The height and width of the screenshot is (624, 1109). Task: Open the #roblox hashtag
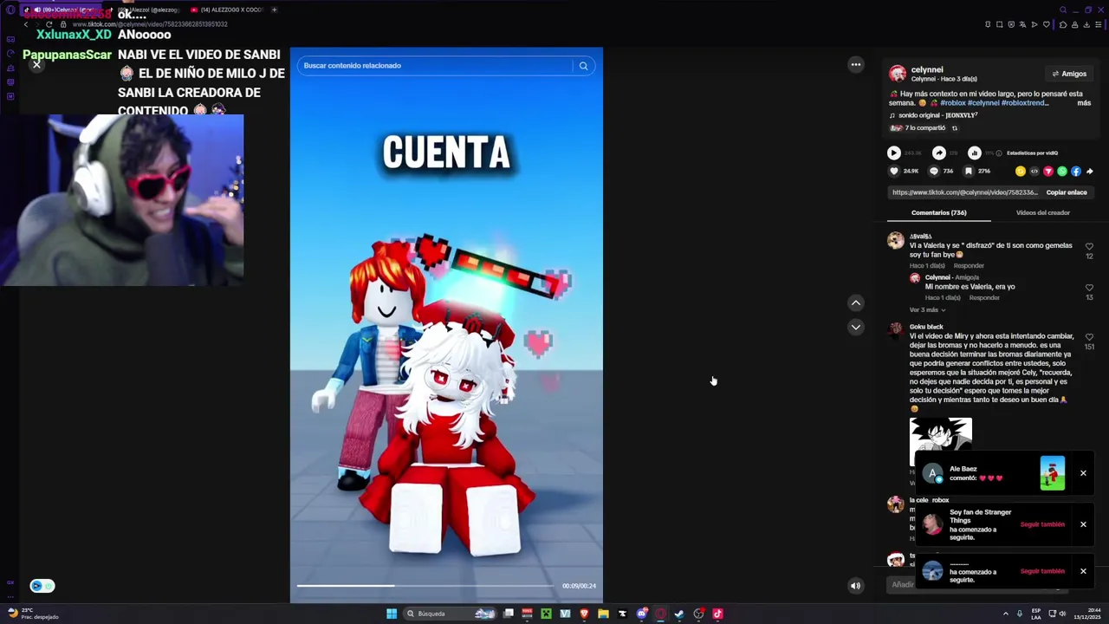(x=952, y=103)
